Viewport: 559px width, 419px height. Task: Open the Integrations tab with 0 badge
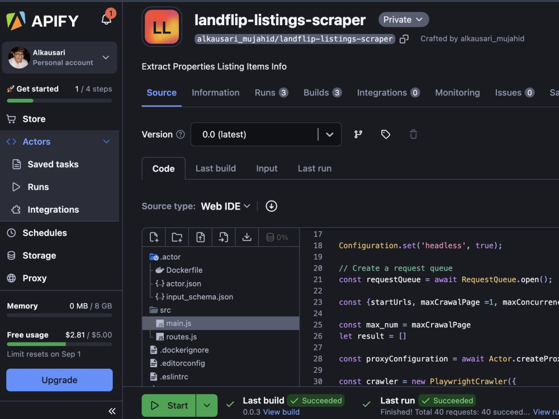tap(389, 93)
